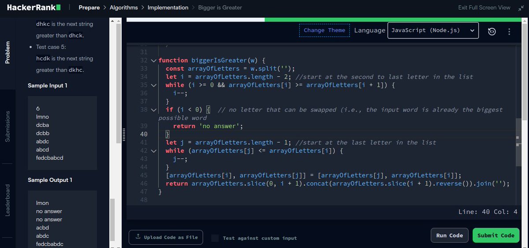Image resolution: width=529 pixels, height=248 pixels.
Task: Click Change Theme button
Action: (x=324, y=30)
